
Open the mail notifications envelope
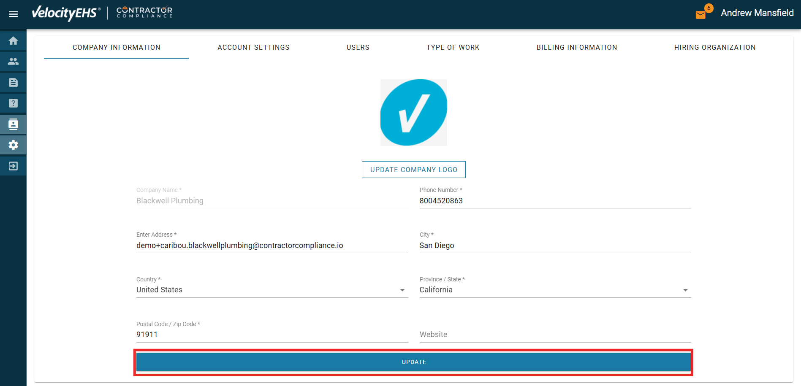pyautogui.click(x=701, y=15)
